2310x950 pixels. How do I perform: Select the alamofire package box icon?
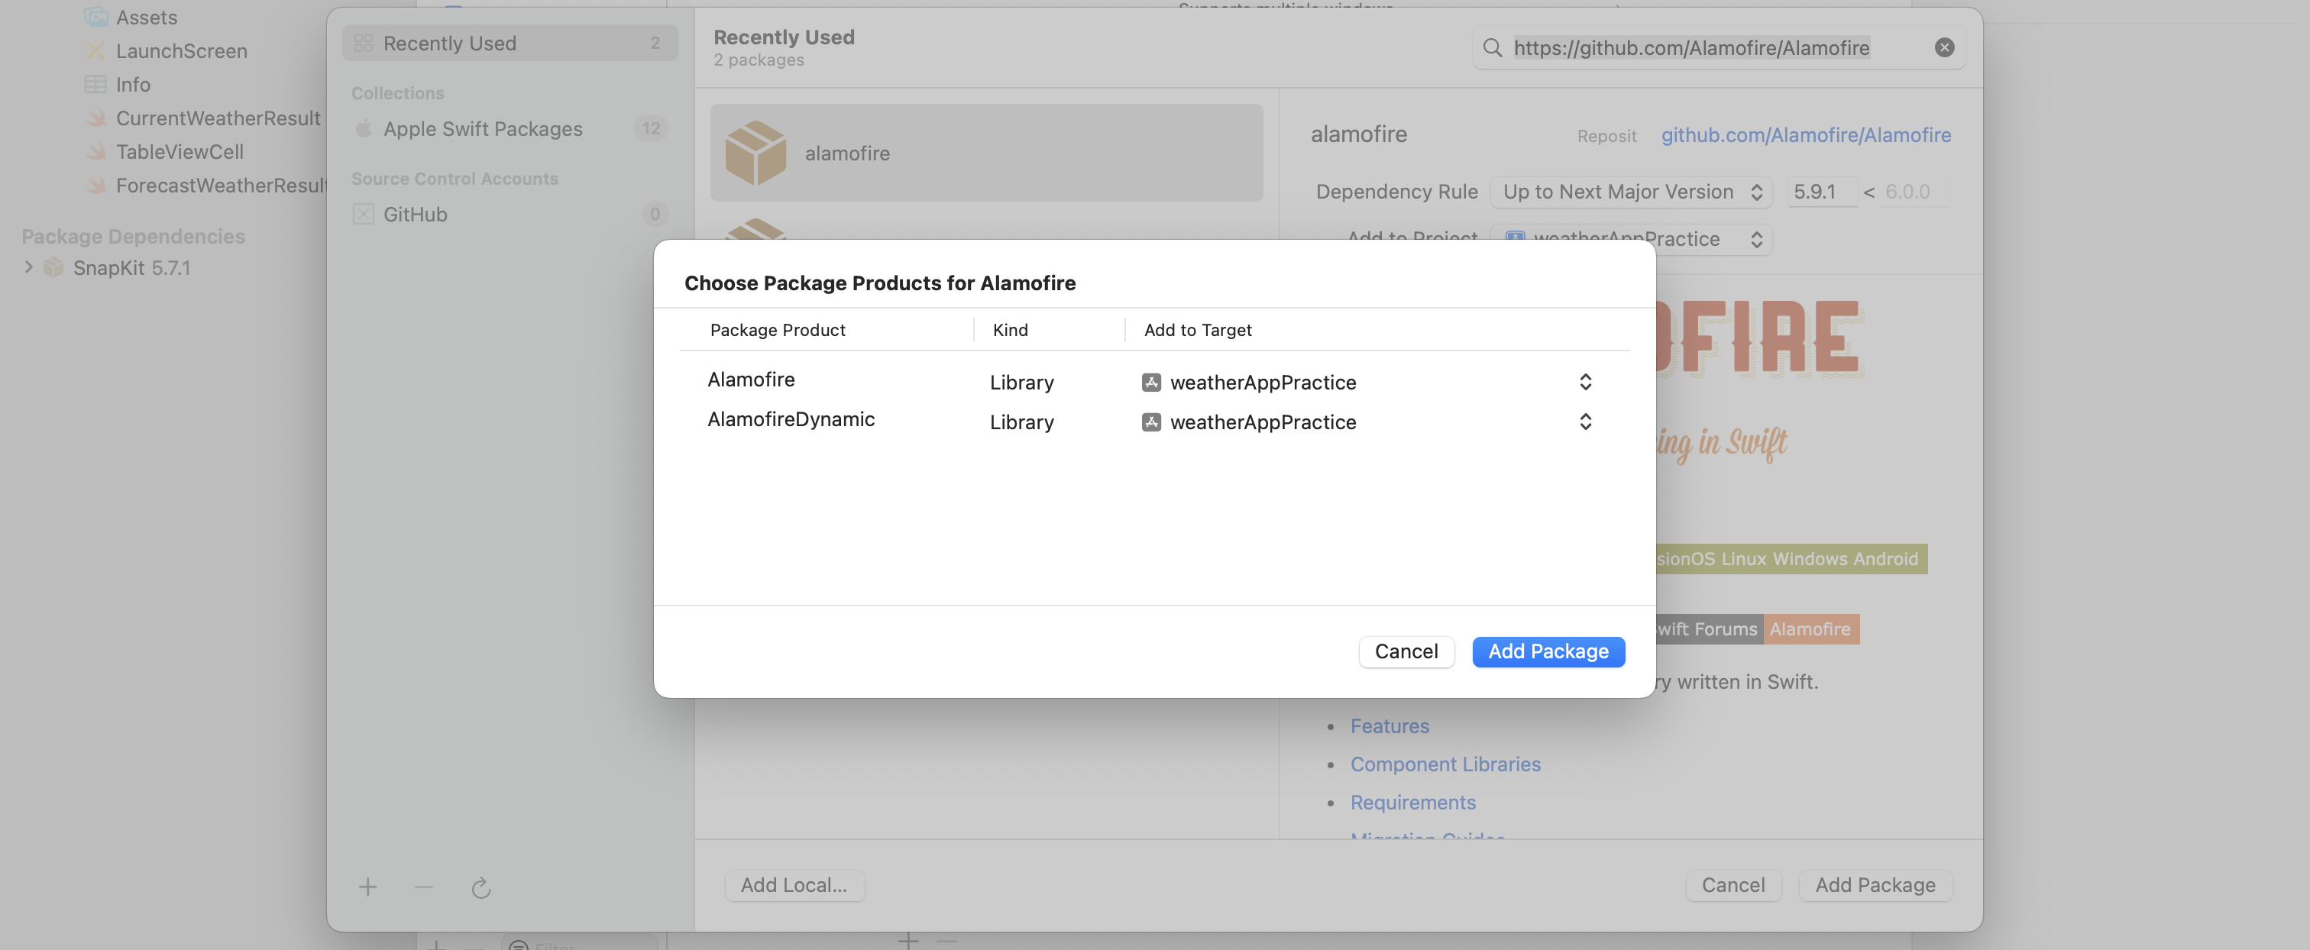pos(755,153)
